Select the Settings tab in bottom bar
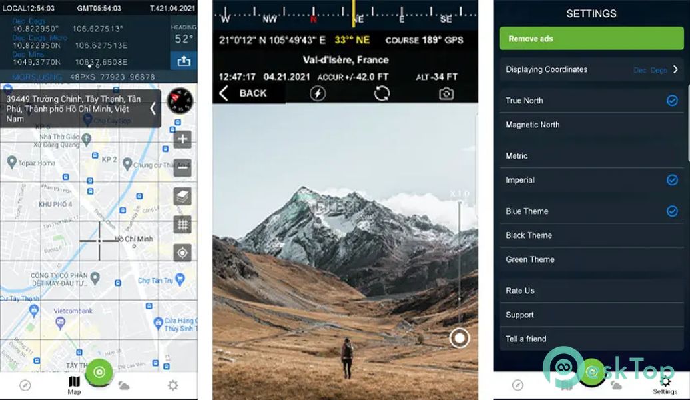The width and height of the screenshot is (690, 400). (x=665, y=385)
